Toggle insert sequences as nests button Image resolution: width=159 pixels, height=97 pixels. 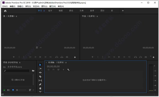48,70
